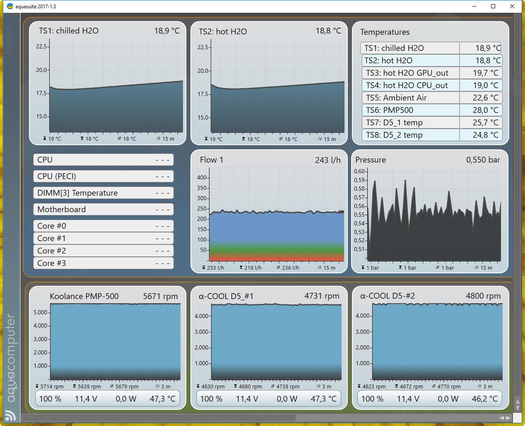The width and height of the screenshot is (525, 426).
Task: Click the maximum icon beside 253 l/h
Action: (204, 268)
